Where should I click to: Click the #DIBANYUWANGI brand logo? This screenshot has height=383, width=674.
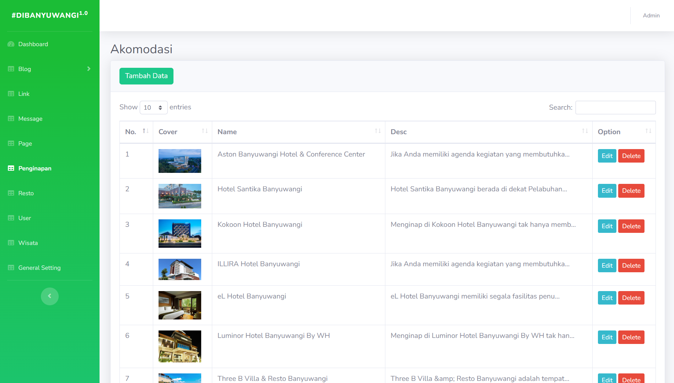click(x=50, y=15)
